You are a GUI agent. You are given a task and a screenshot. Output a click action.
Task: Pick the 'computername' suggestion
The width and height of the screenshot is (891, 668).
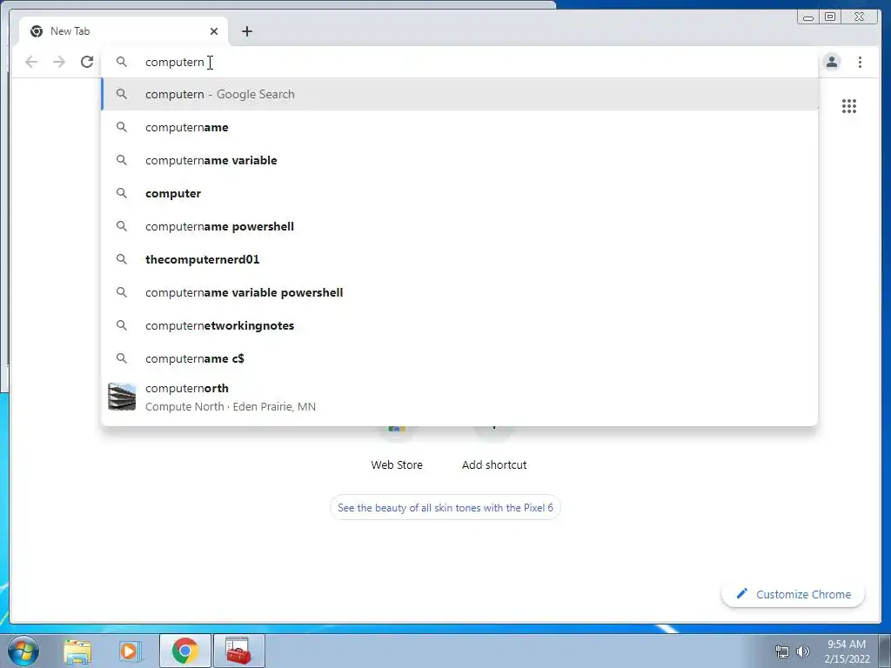coord(459,127)
